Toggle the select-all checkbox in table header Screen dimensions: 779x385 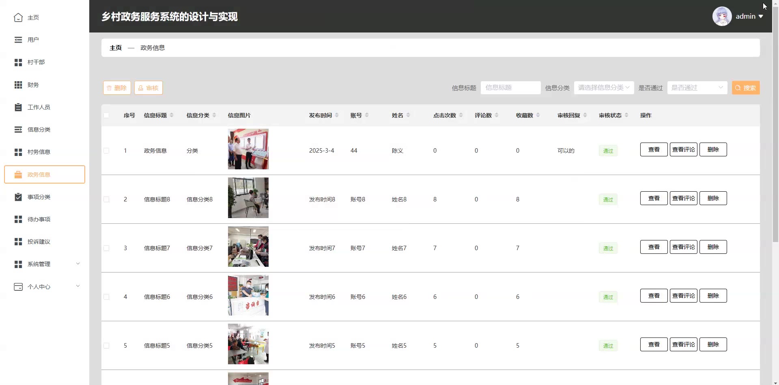pyautogui.click(x=106, y=115)
